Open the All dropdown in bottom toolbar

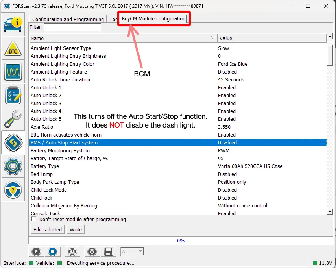coord(132,251)
